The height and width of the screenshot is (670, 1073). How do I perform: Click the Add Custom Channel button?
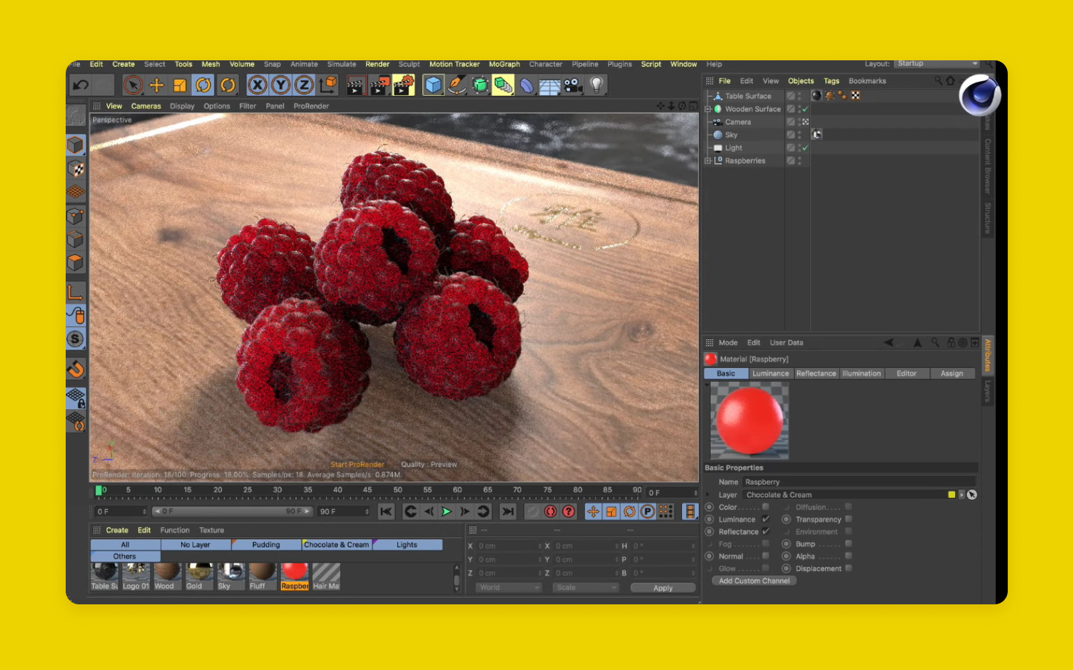pos(754,581)
